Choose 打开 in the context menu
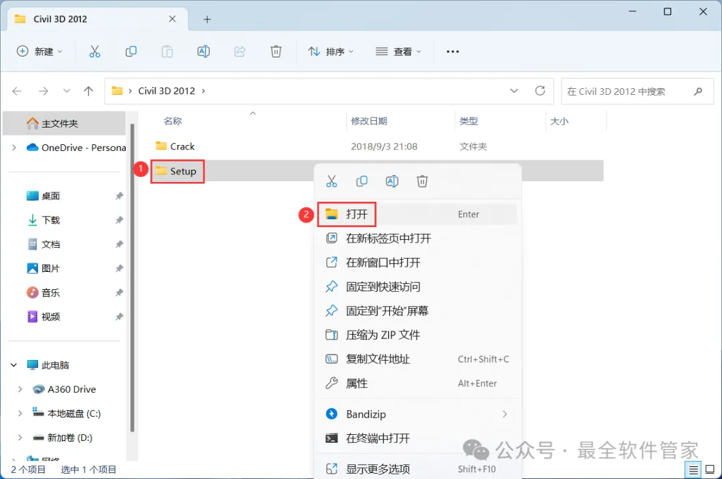 pyautogui.click(x=418, y=214)
